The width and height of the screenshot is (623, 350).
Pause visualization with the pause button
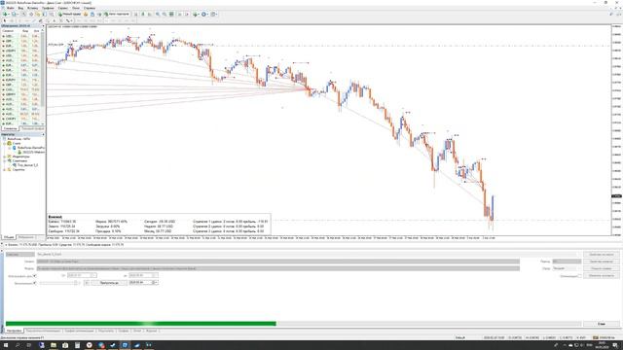pos(87,283)
